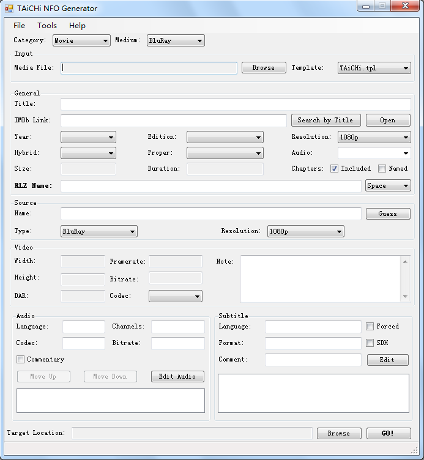Click the subtitle Edit button
The image size is (424, 460).
388,360
